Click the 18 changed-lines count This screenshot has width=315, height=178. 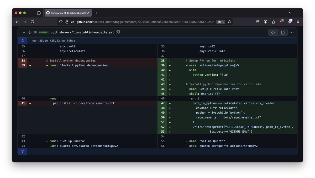click(x=35, y=32)
